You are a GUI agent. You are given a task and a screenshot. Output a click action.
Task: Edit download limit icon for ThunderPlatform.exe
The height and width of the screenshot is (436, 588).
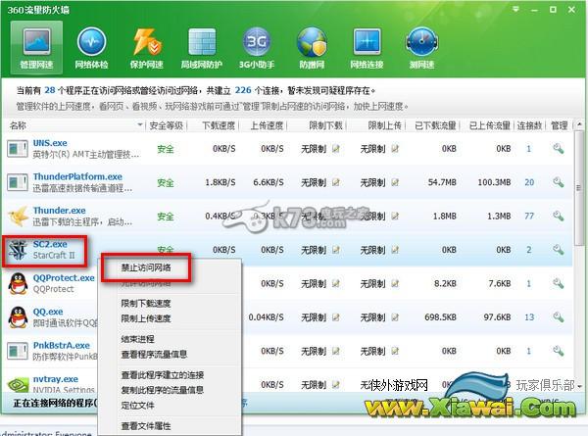click(336, 182)
